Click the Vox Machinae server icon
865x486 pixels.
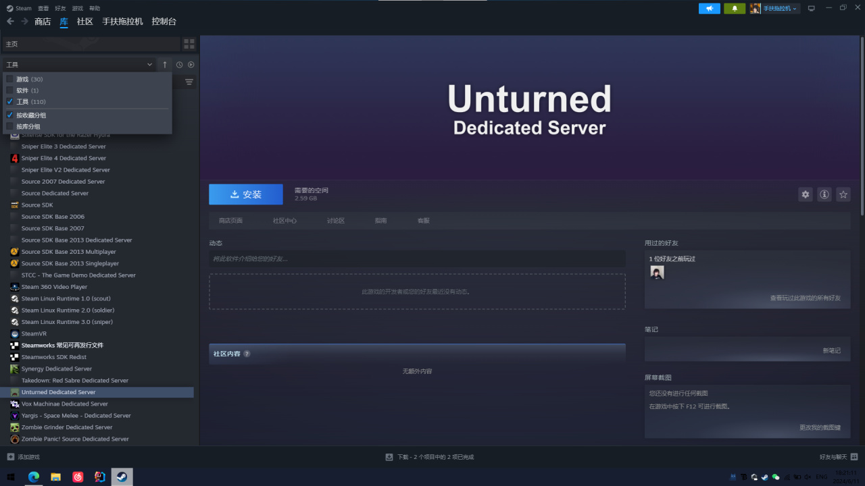click(15, 404)
